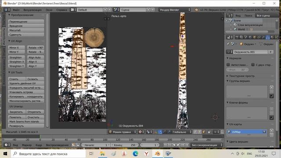The image size is (281, 158).
Task: Toggle fake user F button
Action: [x=271, y=52]
